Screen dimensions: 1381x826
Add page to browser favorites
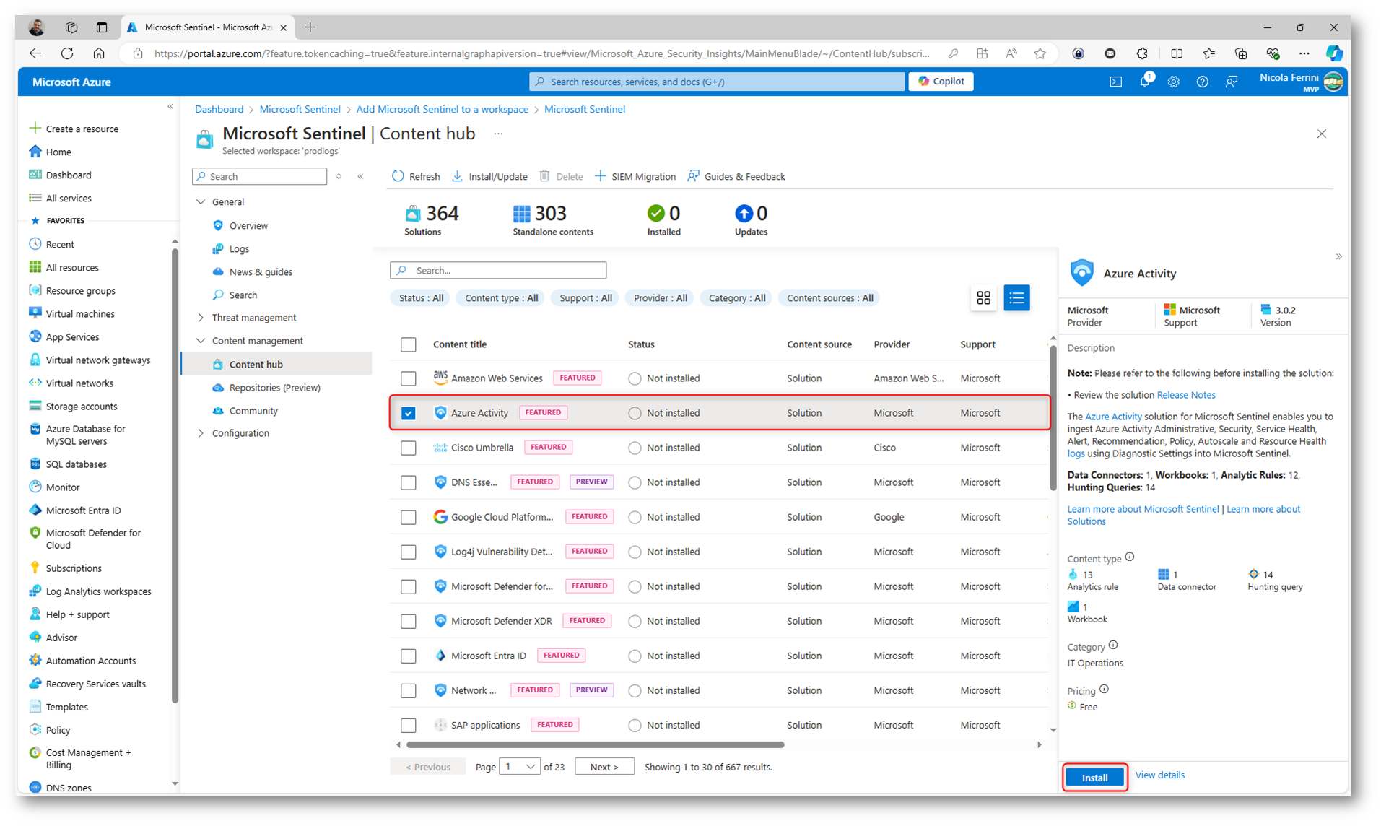coord(1040,53)
